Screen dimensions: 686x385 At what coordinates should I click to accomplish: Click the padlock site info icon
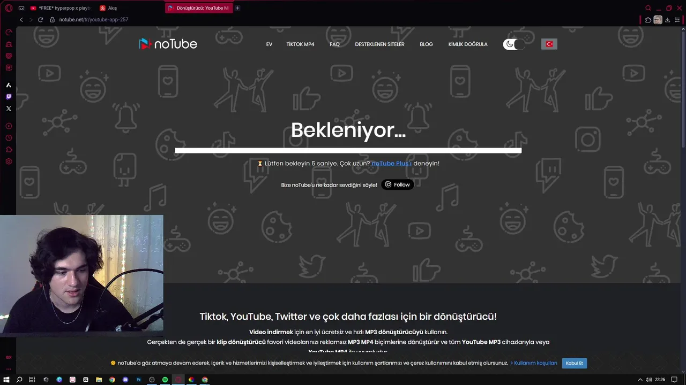coord(53,20)
